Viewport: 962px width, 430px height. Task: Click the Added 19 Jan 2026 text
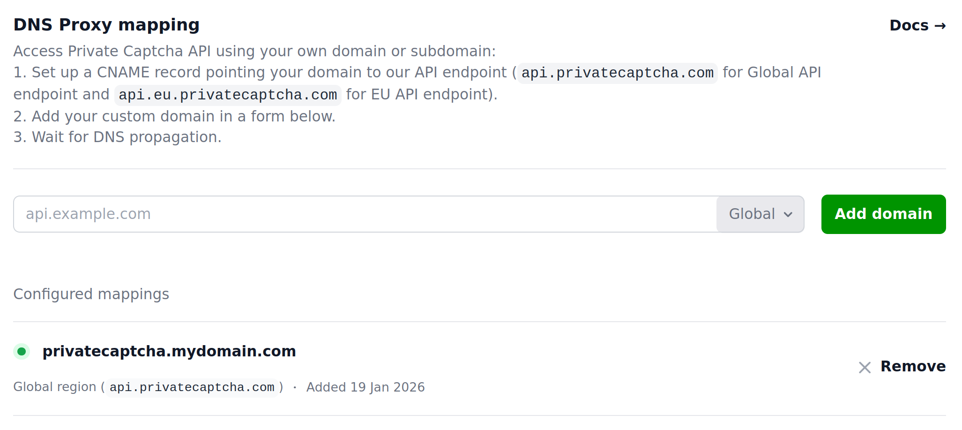[365, 387]
